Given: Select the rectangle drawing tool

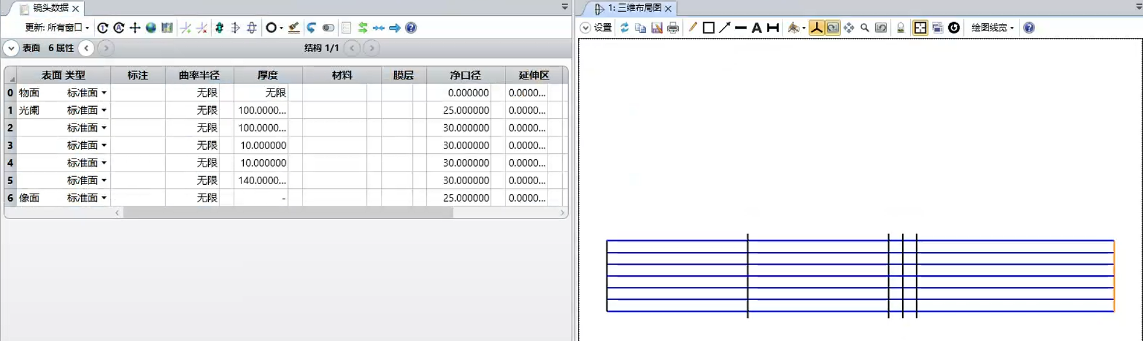Looking at the screenshot, I should point(709,27).
